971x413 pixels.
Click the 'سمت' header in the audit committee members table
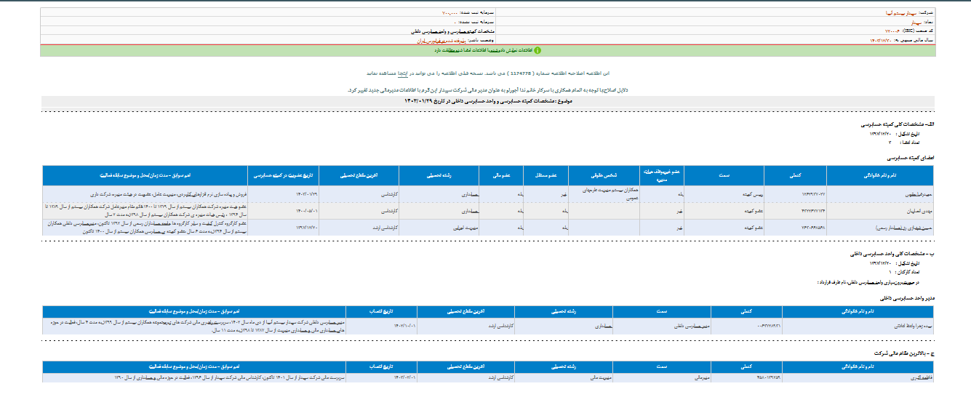tap(724, 176)
